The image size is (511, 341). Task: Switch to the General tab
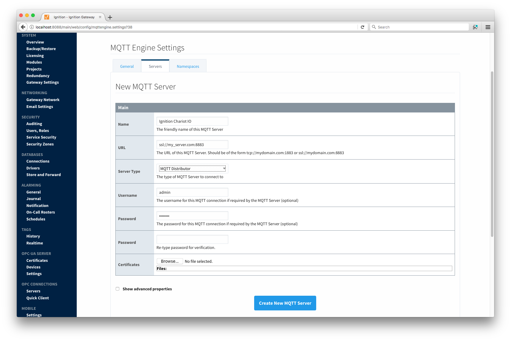[126, 66]
